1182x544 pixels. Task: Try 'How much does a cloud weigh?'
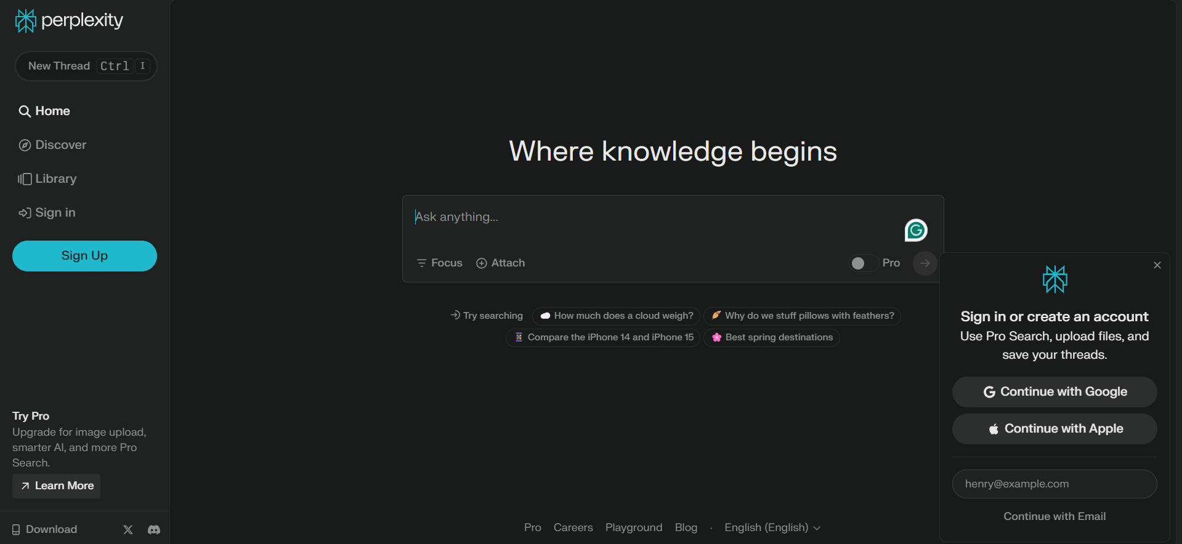coord(616,316)
